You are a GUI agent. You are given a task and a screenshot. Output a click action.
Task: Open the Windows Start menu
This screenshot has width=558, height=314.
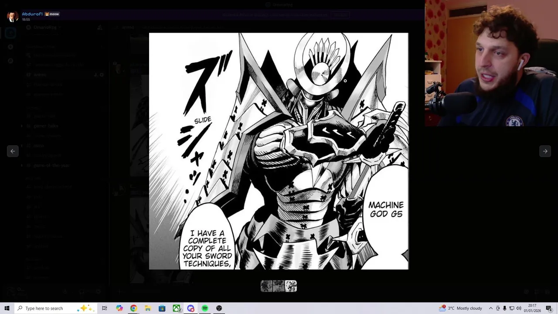pyautogui.click(x=7, y=308)
